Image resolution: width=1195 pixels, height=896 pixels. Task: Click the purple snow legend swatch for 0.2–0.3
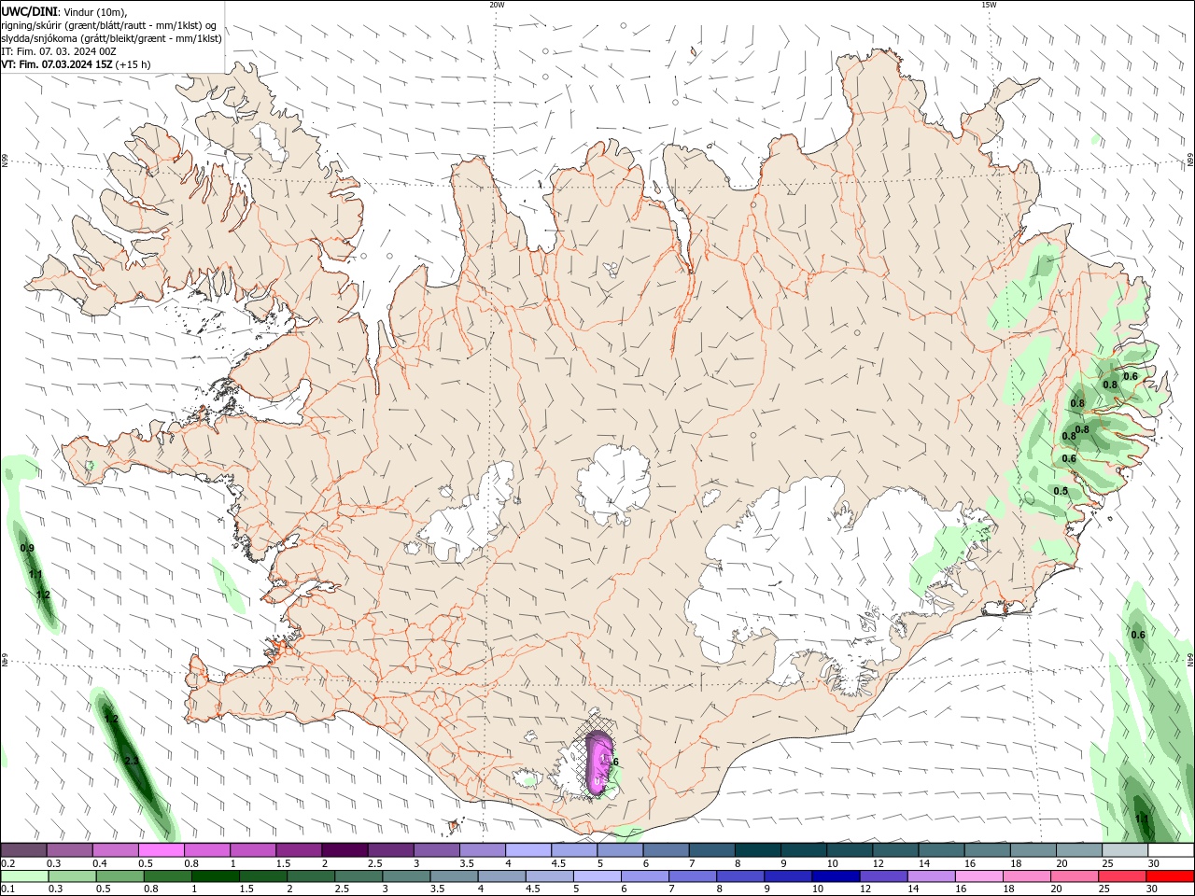click(x=23, y=849)
